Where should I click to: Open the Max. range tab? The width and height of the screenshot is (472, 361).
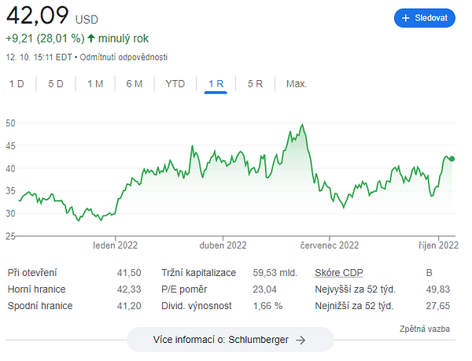pos(297,83)
